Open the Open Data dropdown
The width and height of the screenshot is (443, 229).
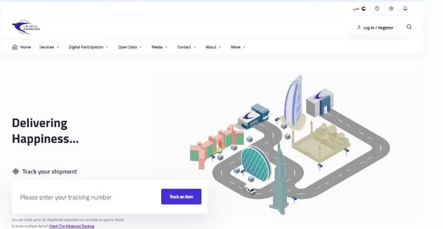pyautogui.click(x=130, y=47)
